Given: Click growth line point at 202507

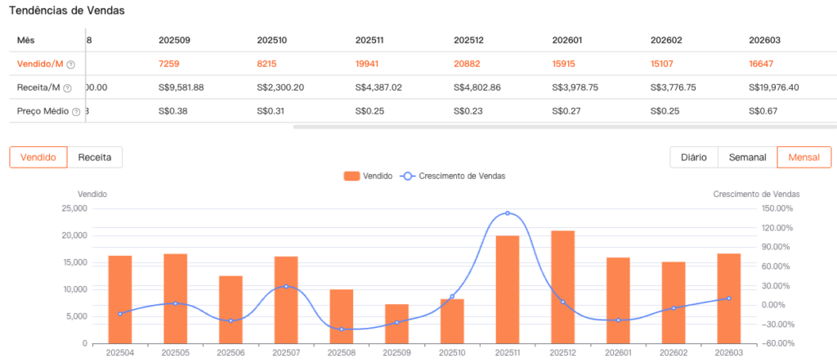Looking at the screenshot, I should pos(286,286).
